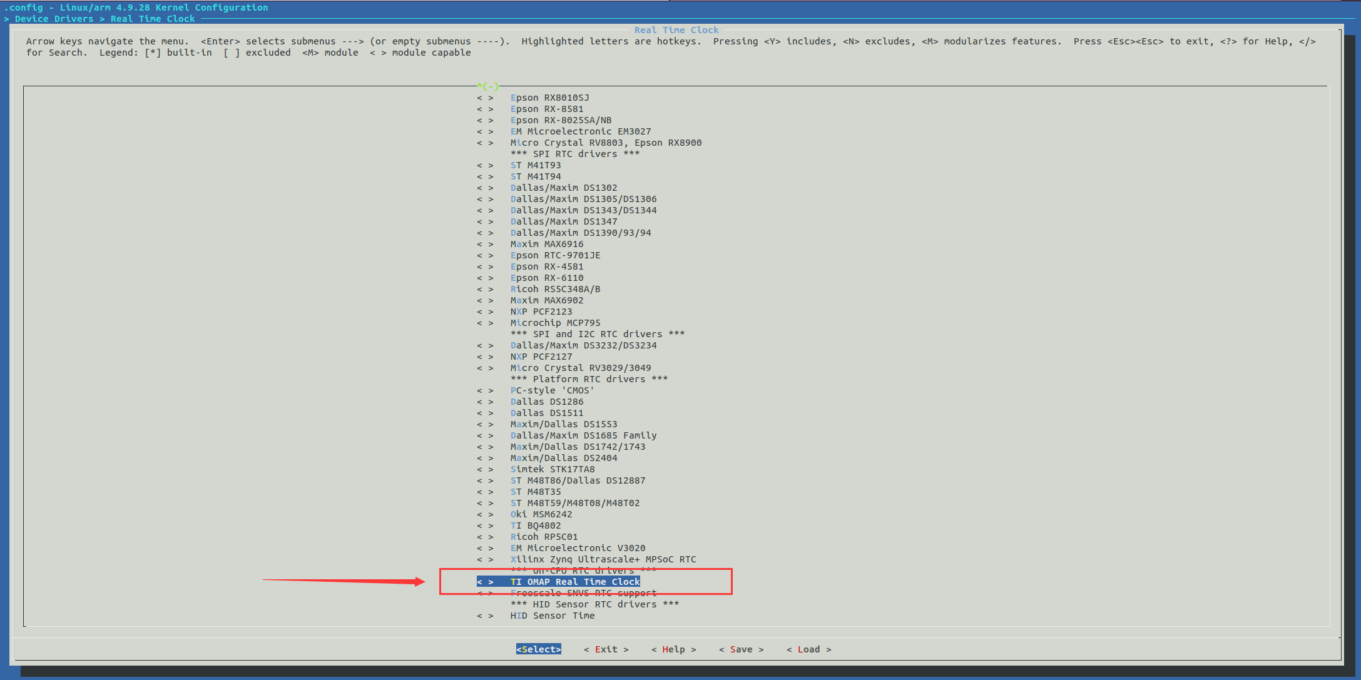Click the Device Drivers breadcrumb
1361x680 pixels.
coord(54,19)
